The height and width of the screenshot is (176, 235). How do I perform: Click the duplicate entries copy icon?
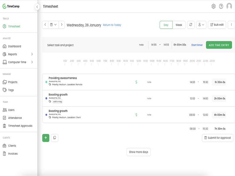(x=54, y=138)
